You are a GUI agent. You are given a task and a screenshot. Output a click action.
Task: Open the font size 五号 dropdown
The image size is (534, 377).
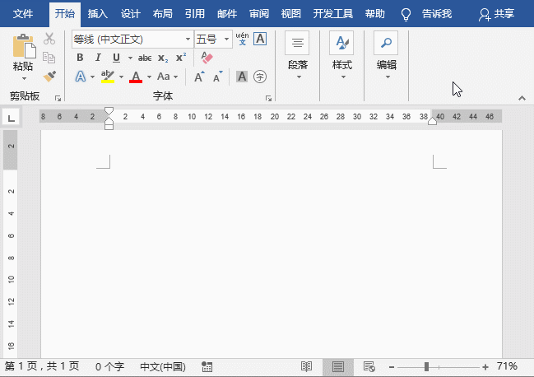[x=227, y=39]
